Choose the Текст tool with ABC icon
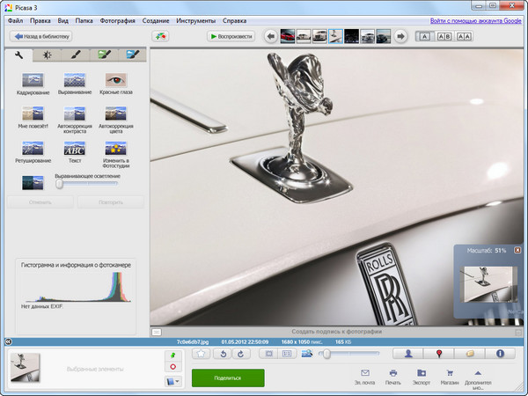The width and height of the screenshot is (528, 396). pos(75,150)
